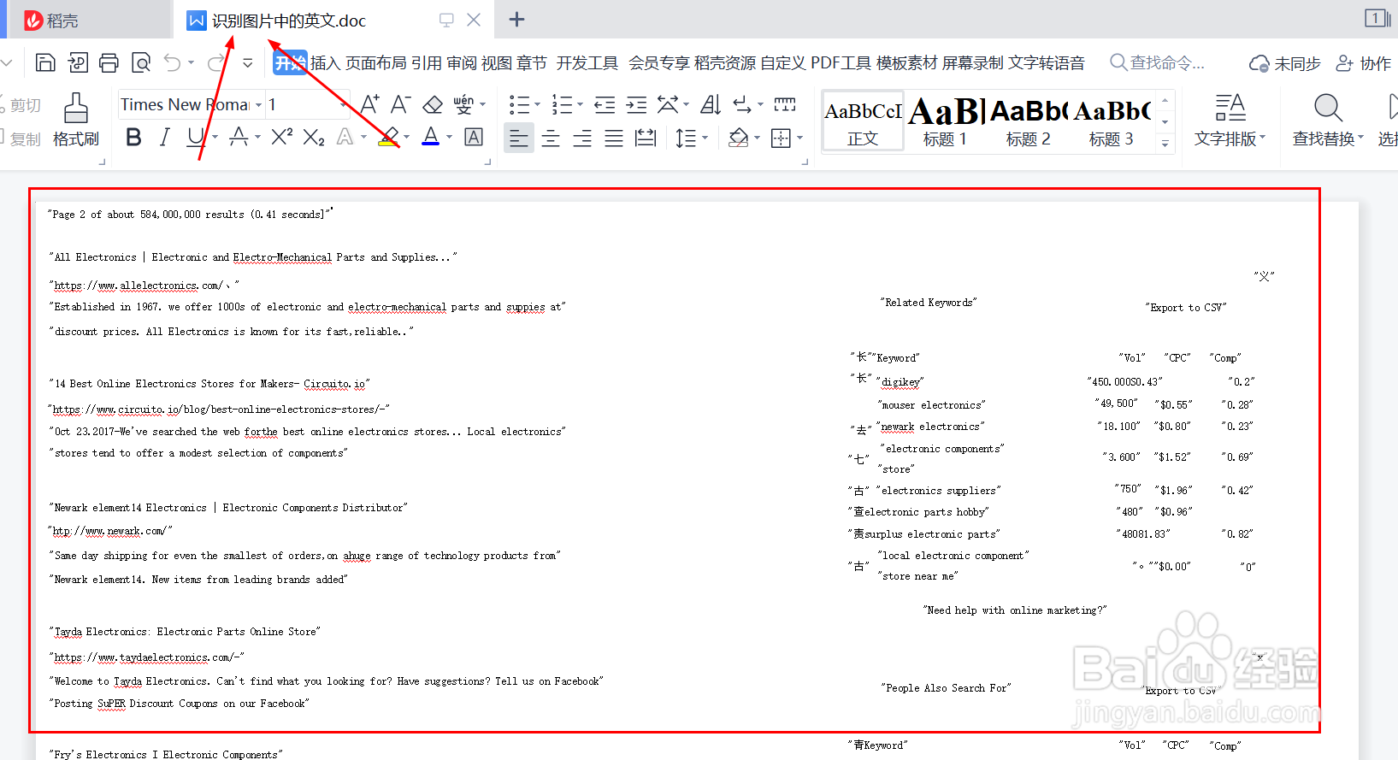This screenshot has width=1398, height=760.
Task: Open the 页面布局 tab
Action: (376, 62)
